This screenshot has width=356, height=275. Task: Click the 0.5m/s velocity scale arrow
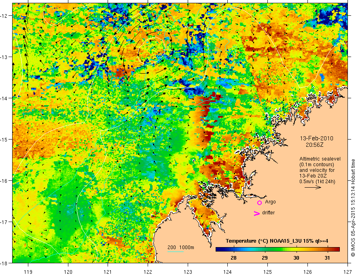313,187
